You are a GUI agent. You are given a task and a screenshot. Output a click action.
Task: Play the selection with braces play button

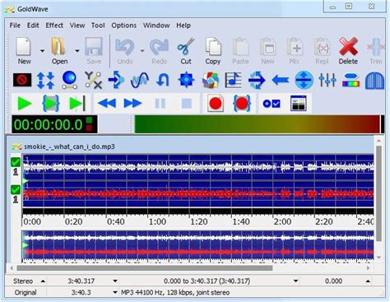[51, 104]
